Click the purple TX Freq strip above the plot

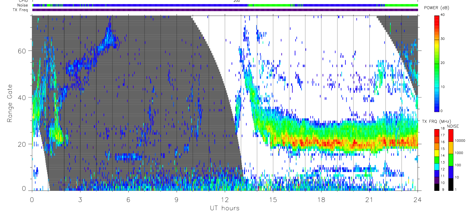click(x=225, y=10)
